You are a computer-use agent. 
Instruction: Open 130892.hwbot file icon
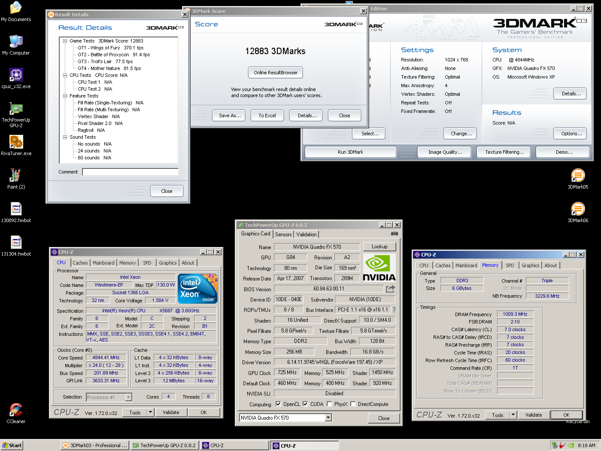tap(16, 212)
